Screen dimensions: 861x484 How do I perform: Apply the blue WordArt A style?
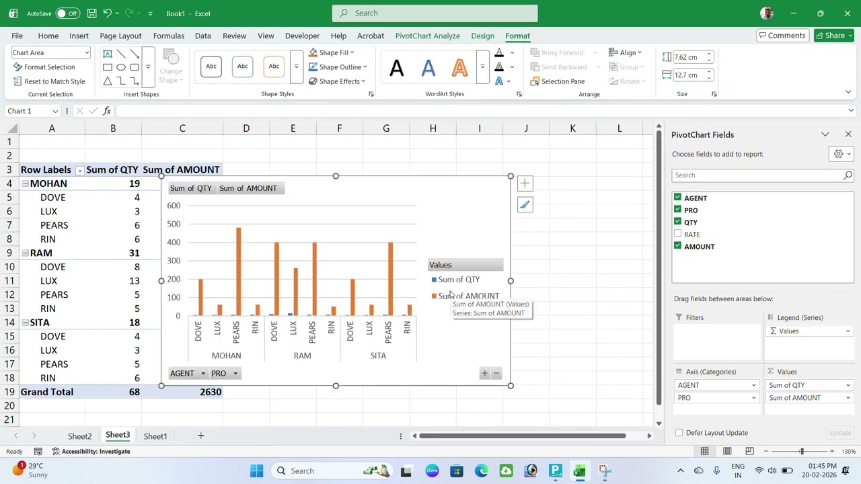tap(428, 67)
